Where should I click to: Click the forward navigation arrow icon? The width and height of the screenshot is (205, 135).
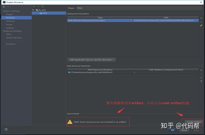[x=8, y=7]
